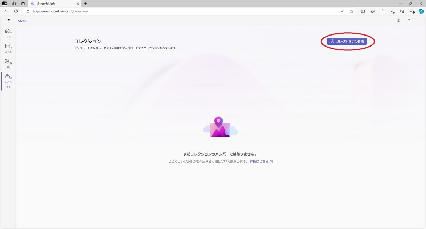The width and height of the screenshot is (426, 229).
Task: Toggle split screen view icon
Action: coord(363,11)
